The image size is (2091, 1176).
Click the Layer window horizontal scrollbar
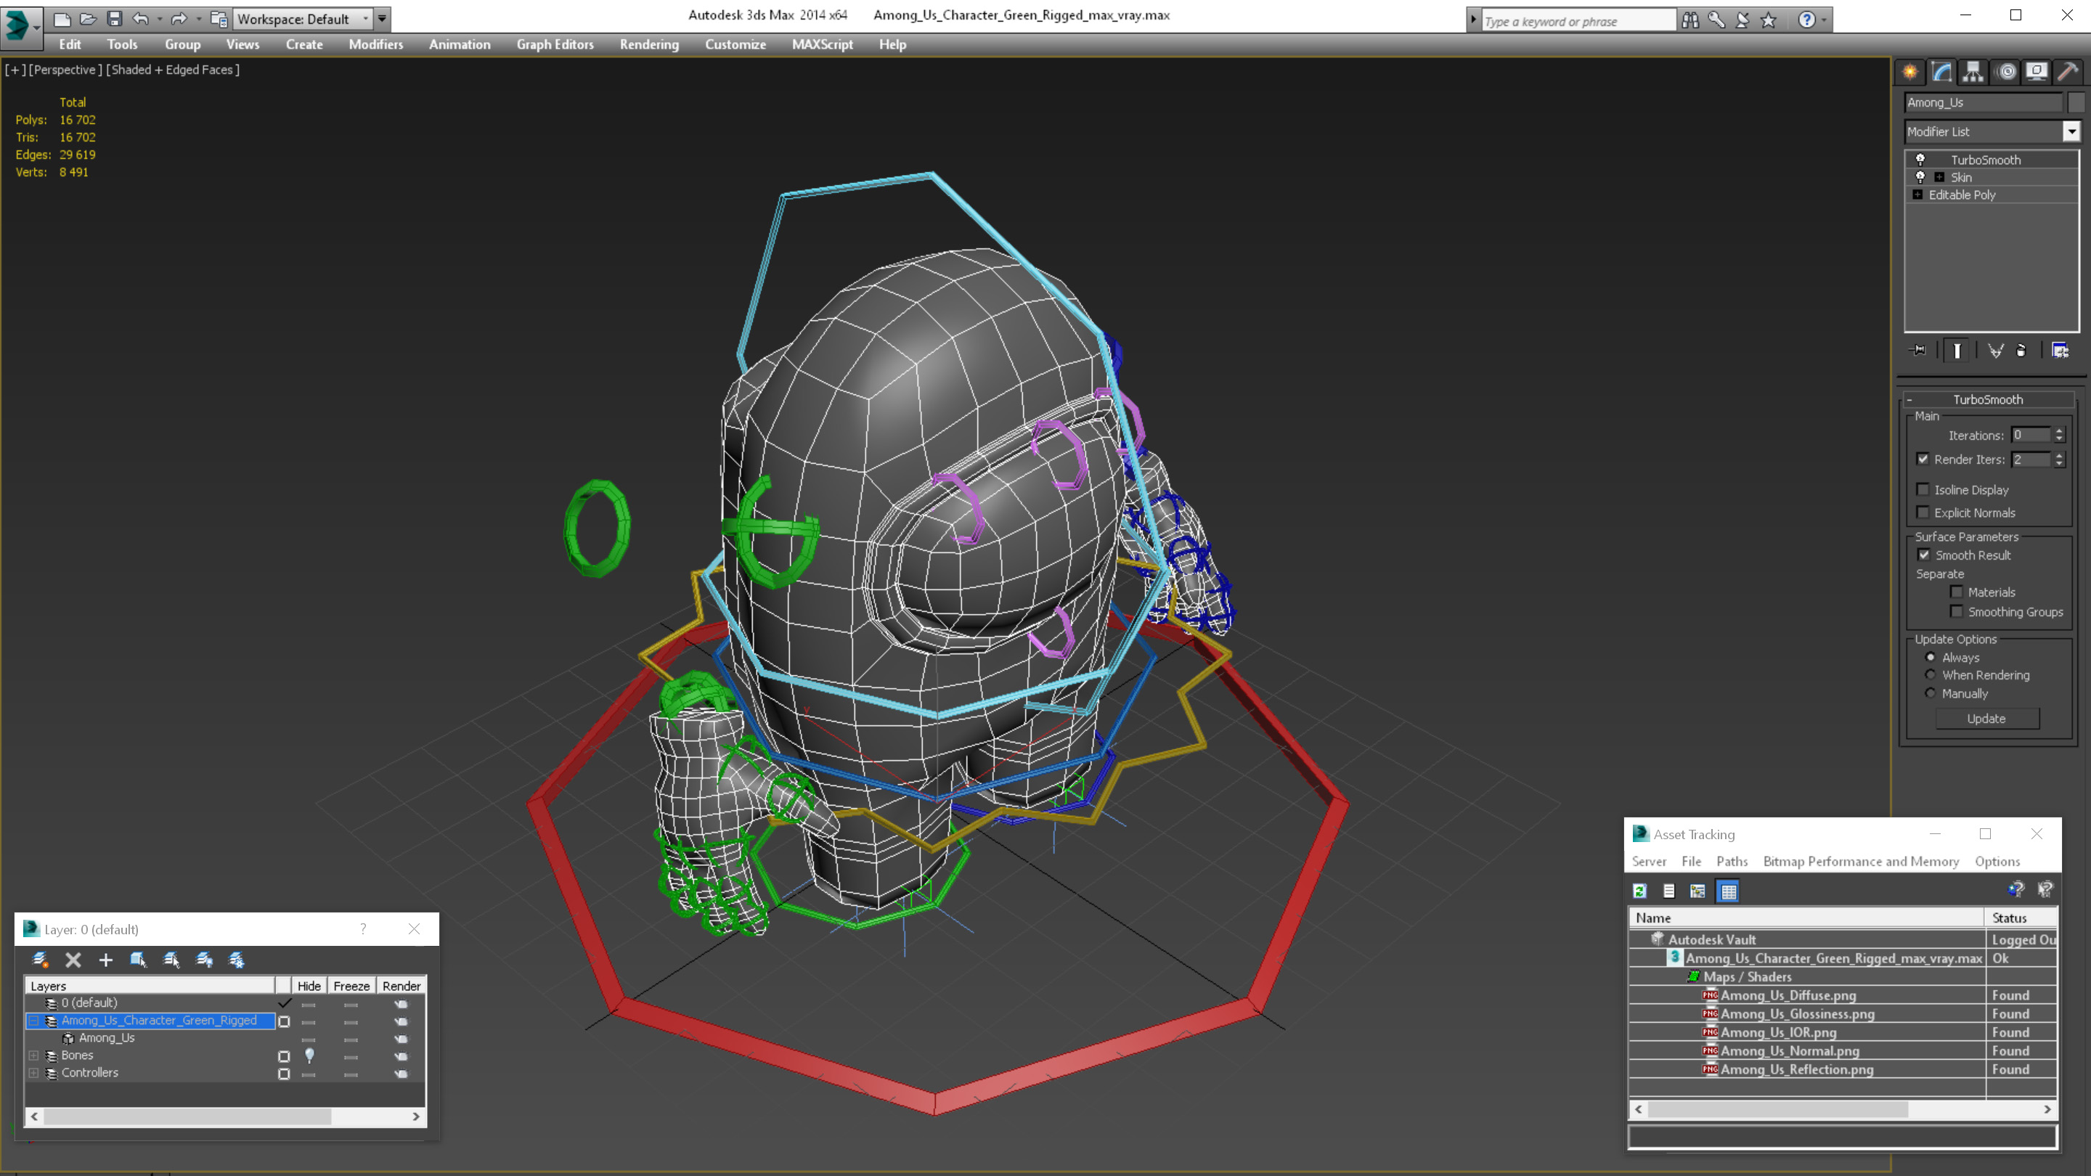point(225,1116)
